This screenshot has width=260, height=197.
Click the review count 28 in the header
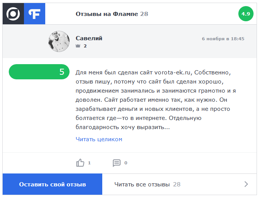click(x=144, y=14)
